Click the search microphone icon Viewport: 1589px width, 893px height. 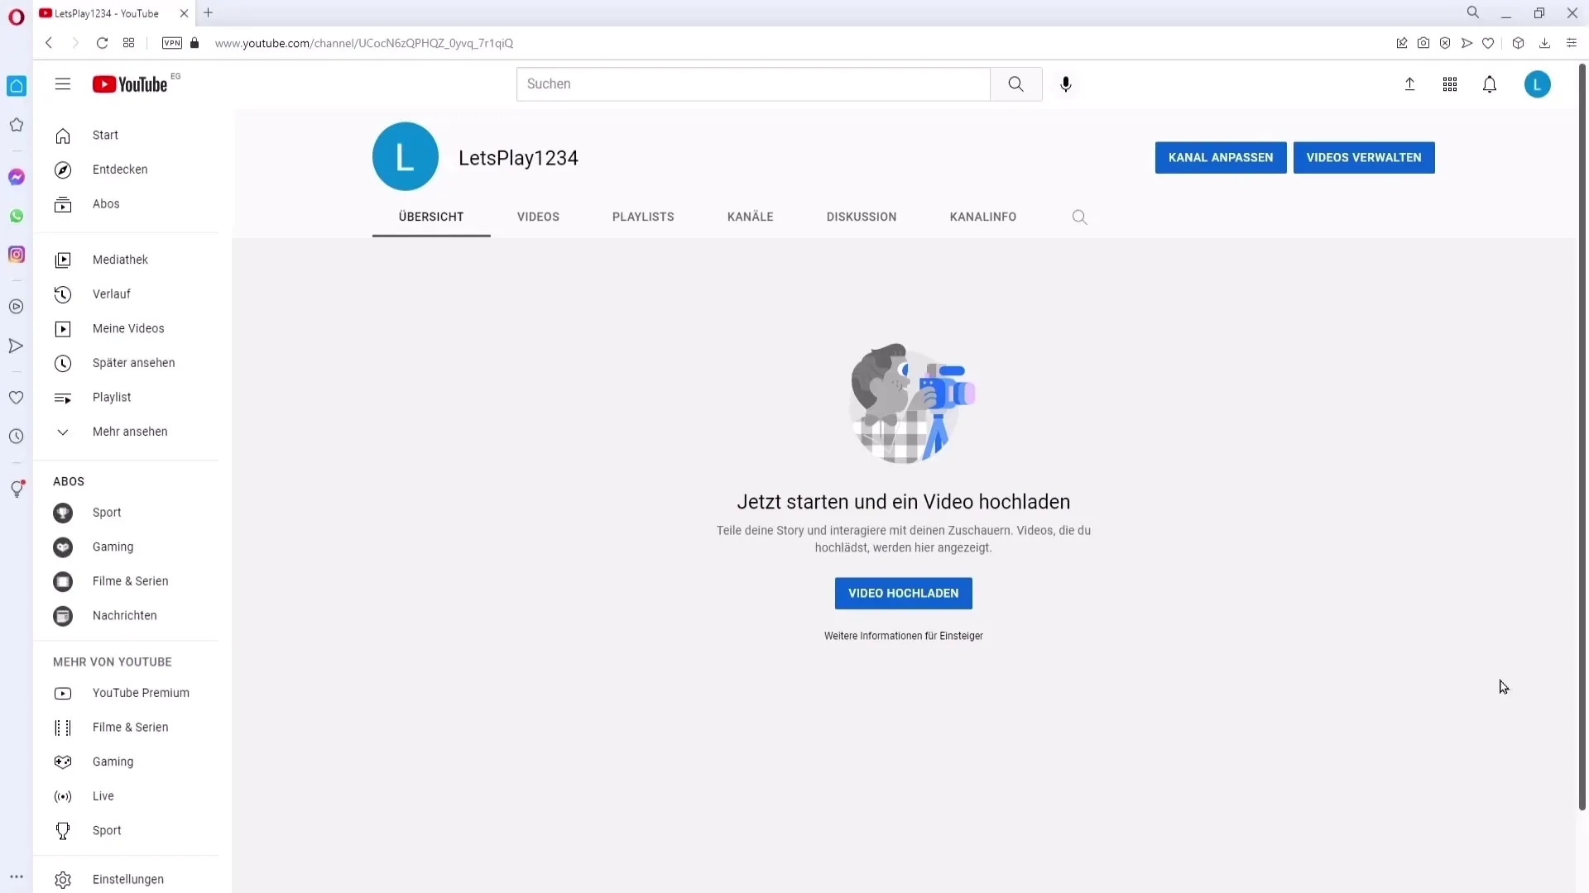coord(1066,84)
